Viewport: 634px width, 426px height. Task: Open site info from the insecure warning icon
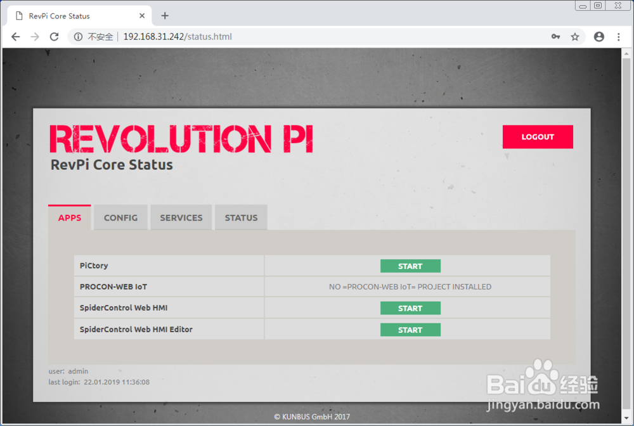[78, 37]
